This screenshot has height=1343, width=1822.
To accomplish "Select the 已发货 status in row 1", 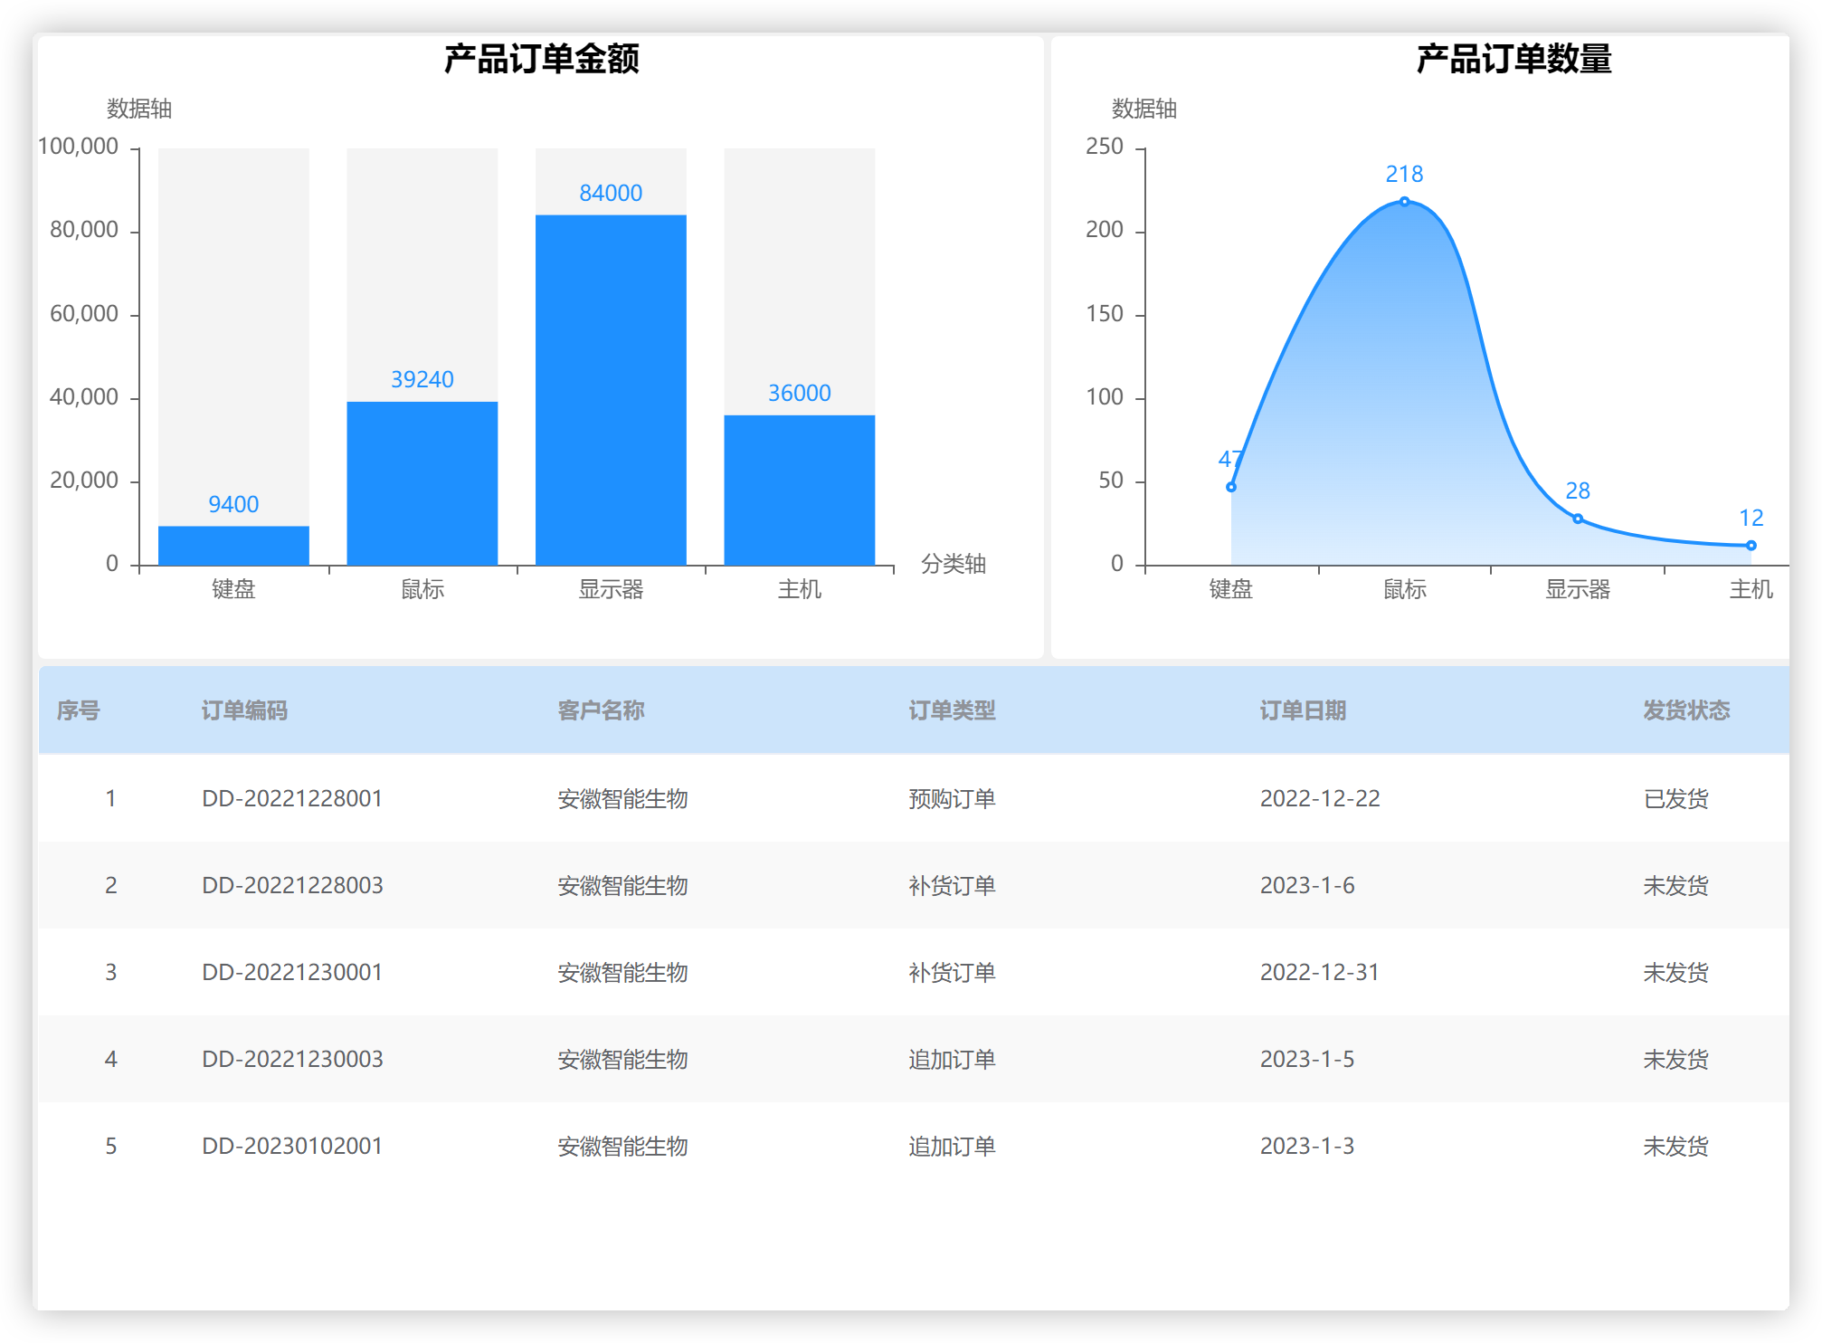I will pos(1675,798).
